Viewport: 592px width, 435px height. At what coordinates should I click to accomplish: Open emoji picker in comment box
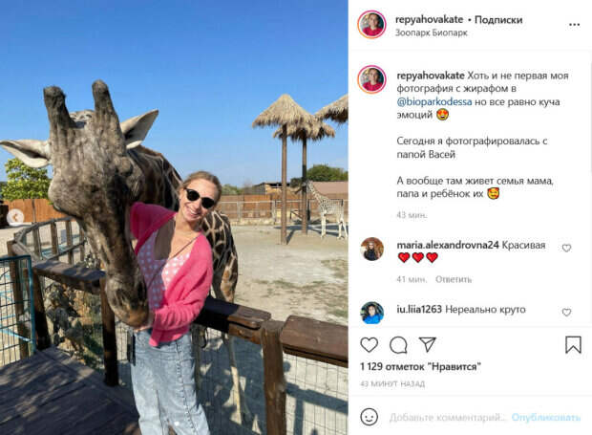coord(369,417)
